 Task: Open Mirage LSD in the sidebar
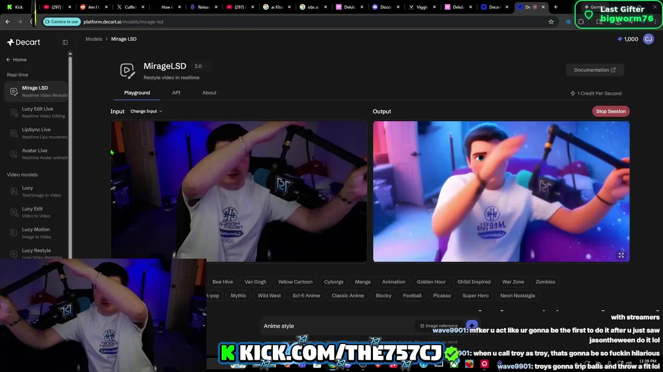coord(36,91)
